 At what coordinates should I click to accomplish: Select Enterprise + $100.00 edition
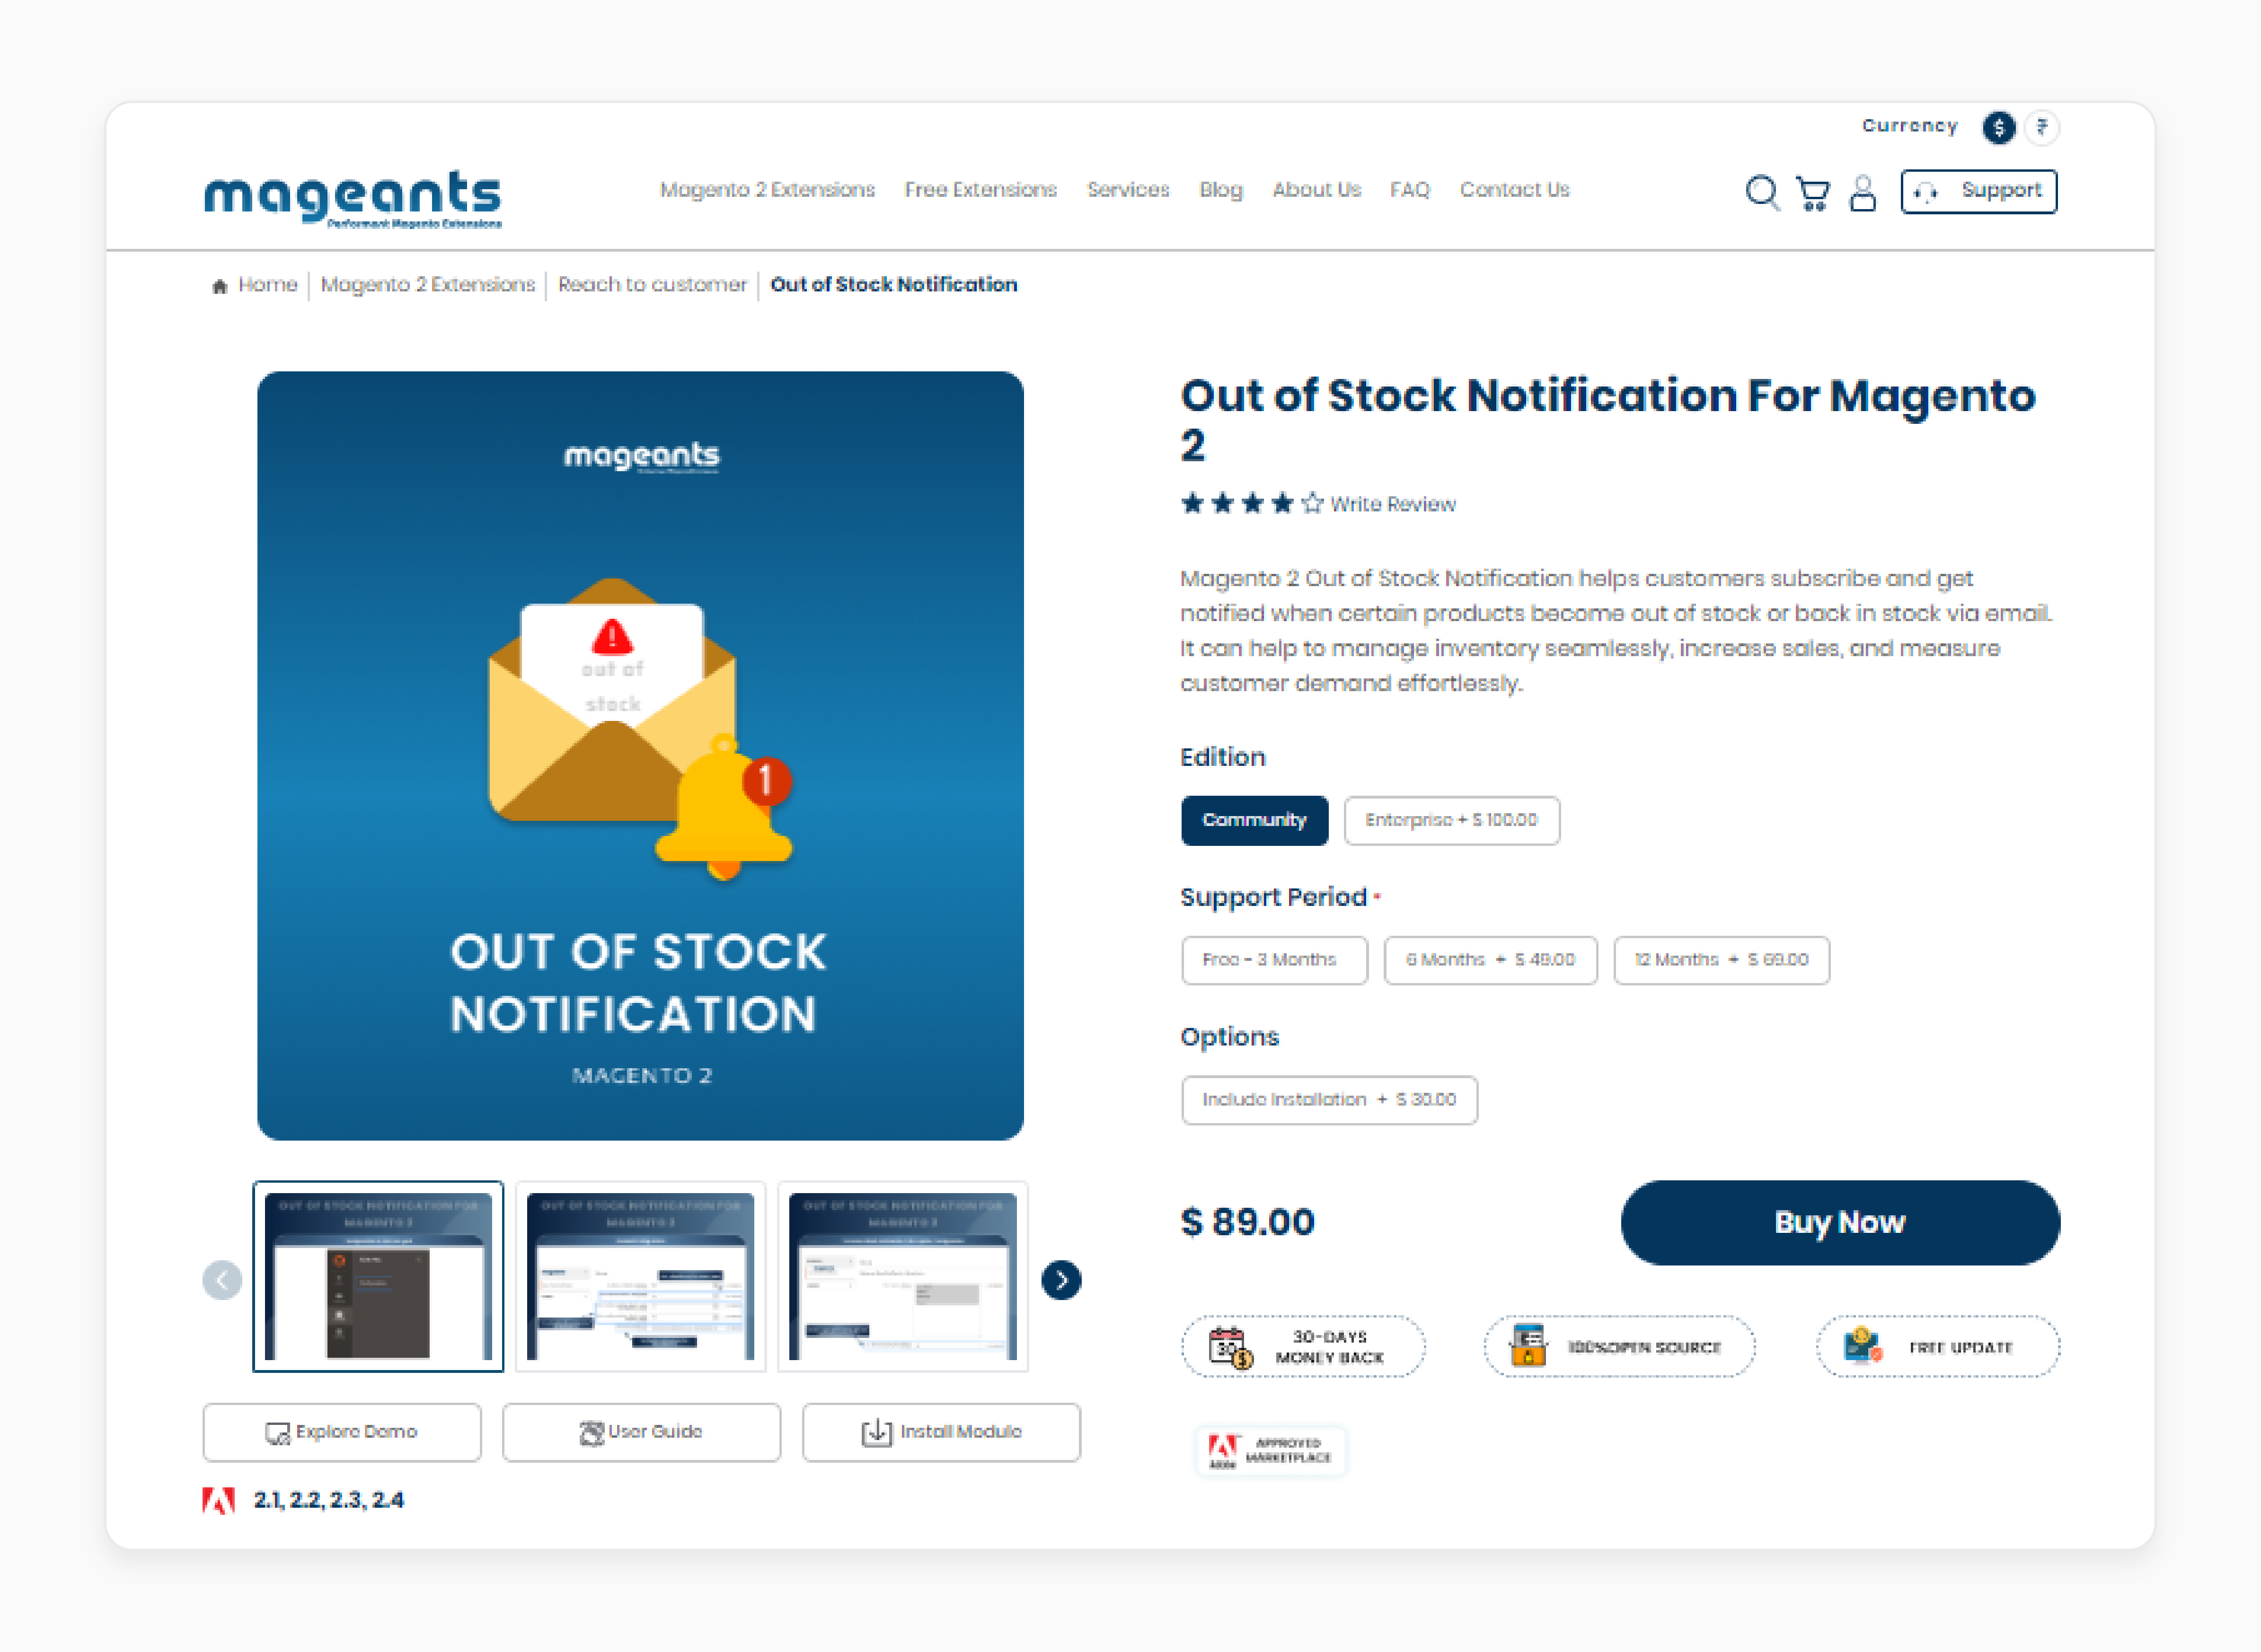click(1451, 820)
